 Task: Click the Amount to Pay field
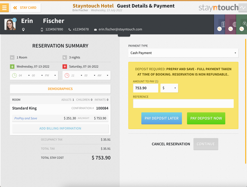click(x=146, y=88)
